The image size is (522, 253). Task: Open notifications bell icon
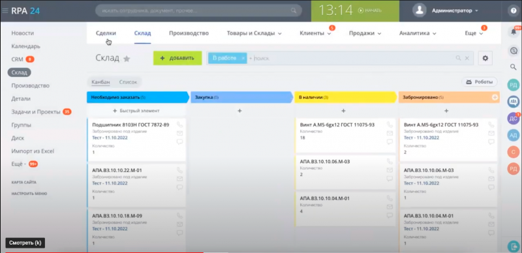[x=514, y=32]
